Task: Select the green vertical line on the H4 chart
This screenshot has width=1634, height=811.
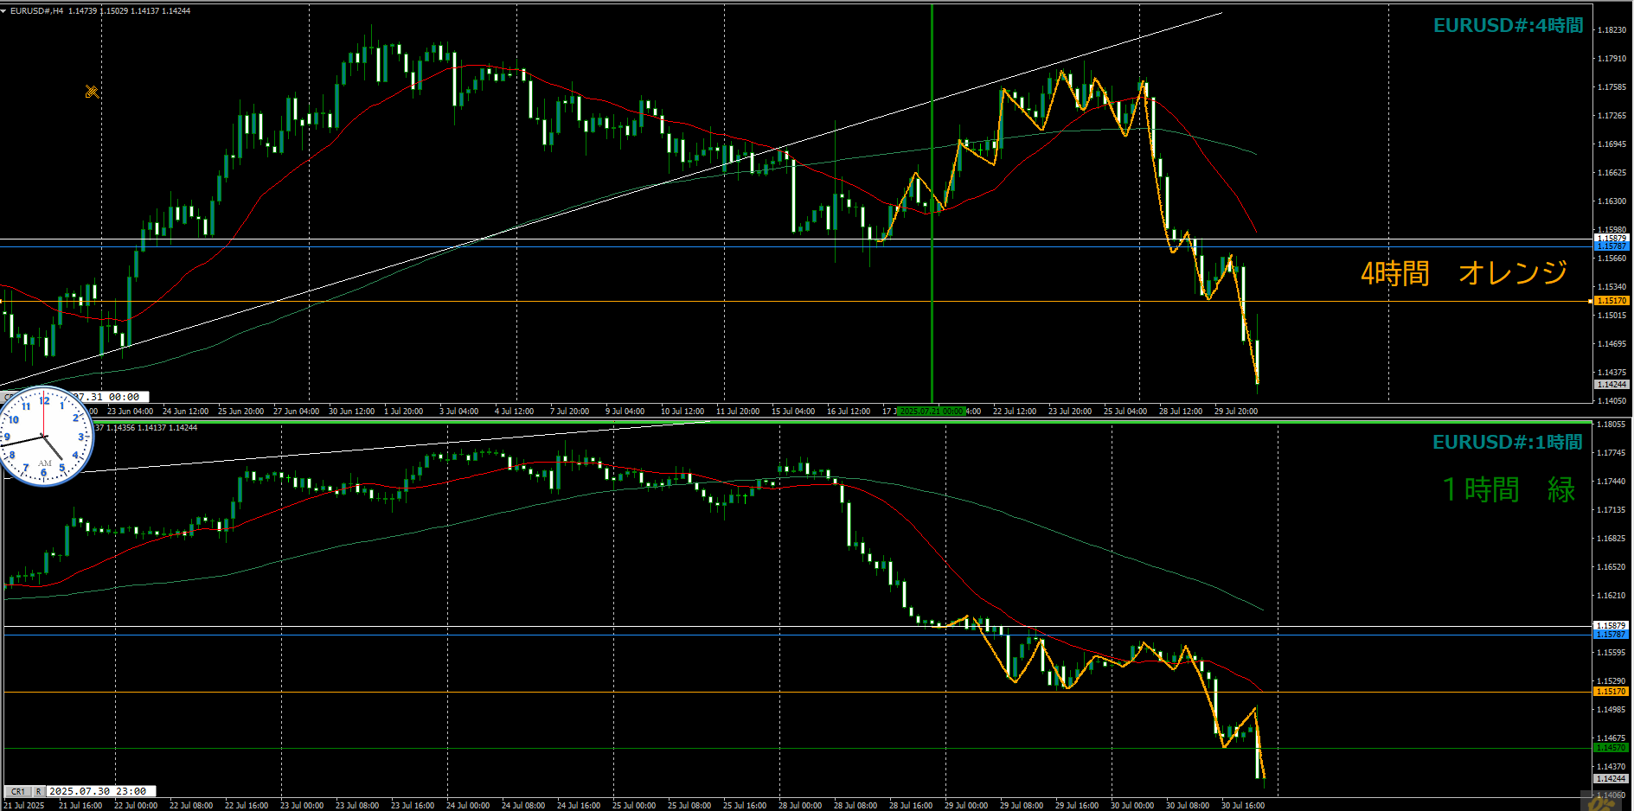Action: (x=932, y=203)
